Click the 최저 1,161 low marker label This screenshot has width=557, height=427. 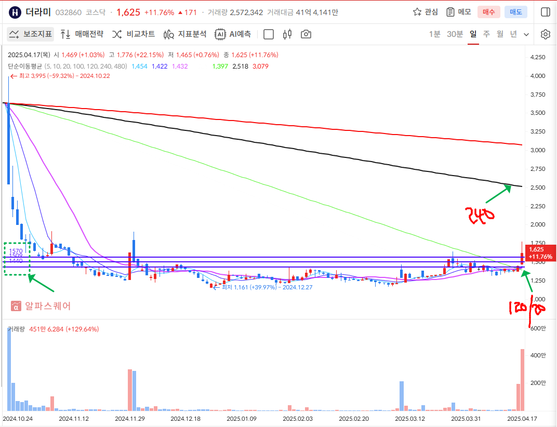(267, 287)
